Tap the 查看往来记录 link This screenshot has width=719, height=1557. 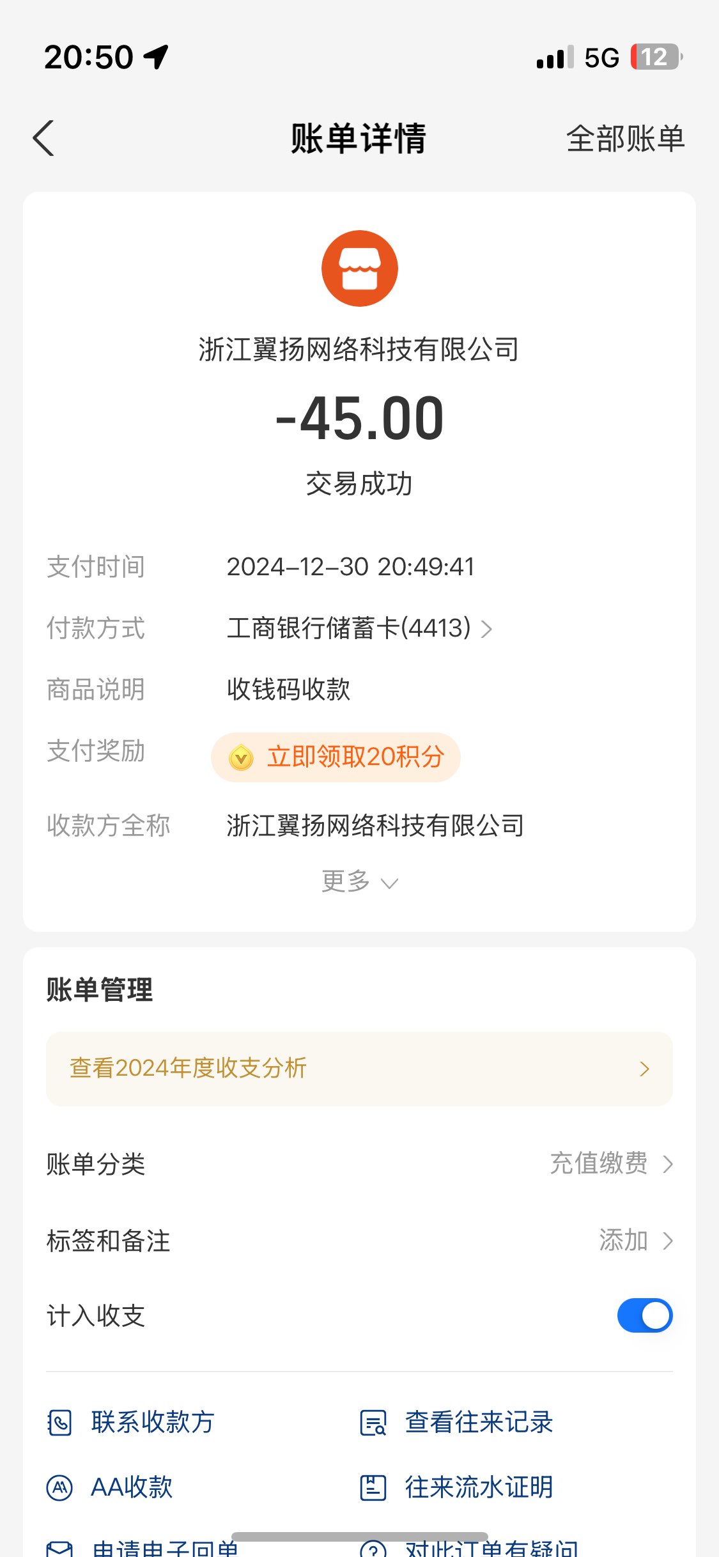click(479, 1423)
